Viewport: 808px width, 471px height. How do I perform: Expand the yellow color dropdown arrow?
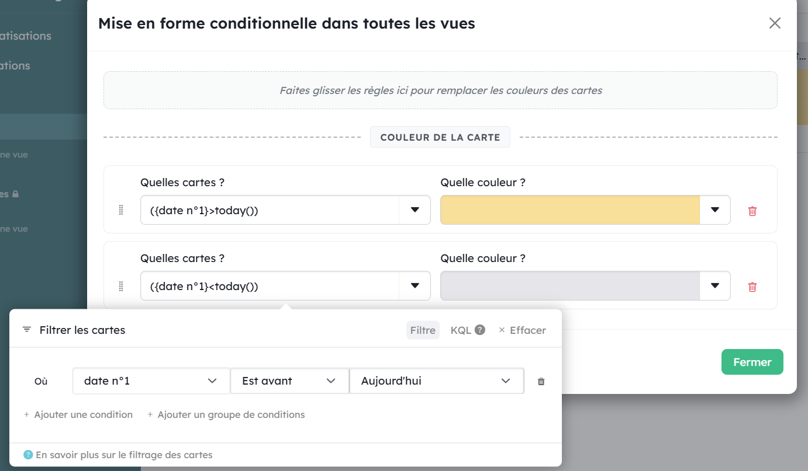tap(715, 210)
